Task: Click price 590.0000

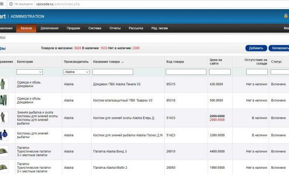Action: click(216, 100)
